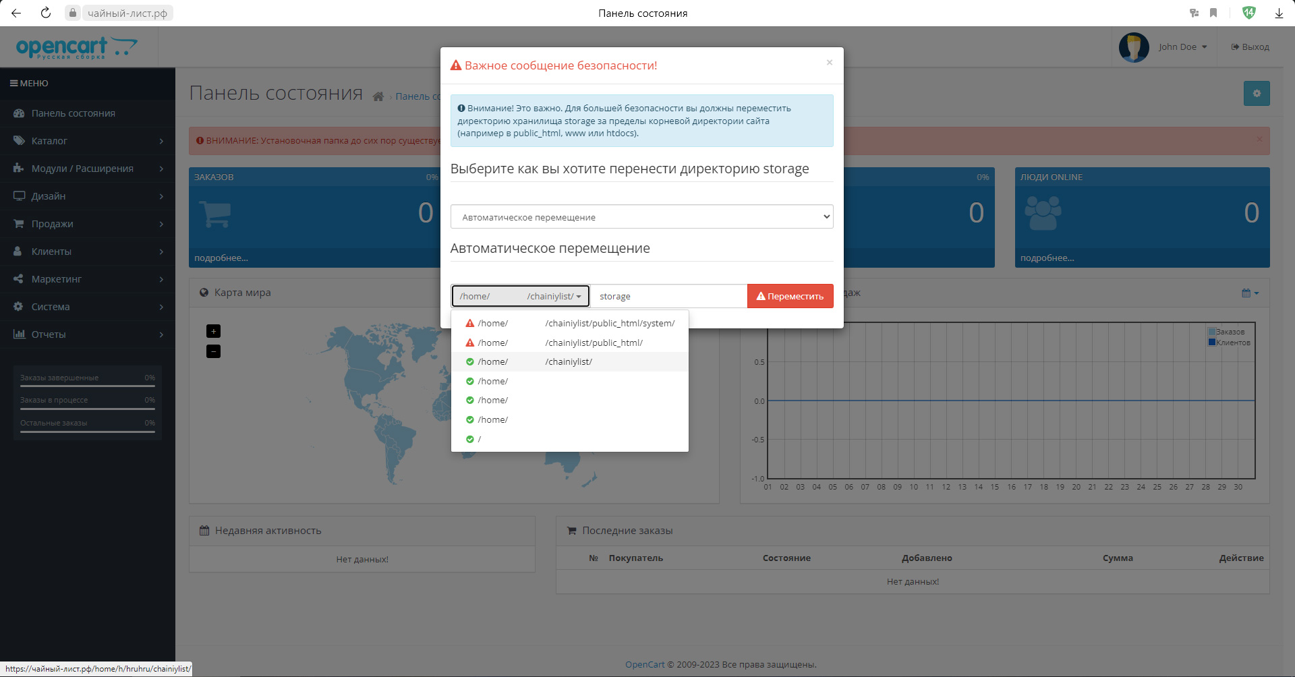The height and width of the screenshot is (677, 1295).
Task: Click the storage directory name field
Action: click(x=668, y=296)
